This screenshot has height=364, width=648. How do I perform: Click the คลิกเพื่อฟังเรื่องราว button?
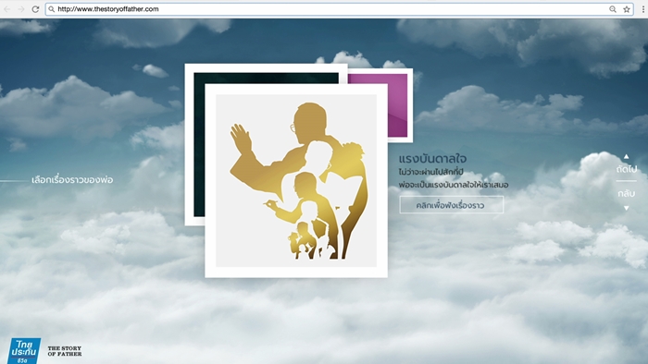(x=452, y=205)
